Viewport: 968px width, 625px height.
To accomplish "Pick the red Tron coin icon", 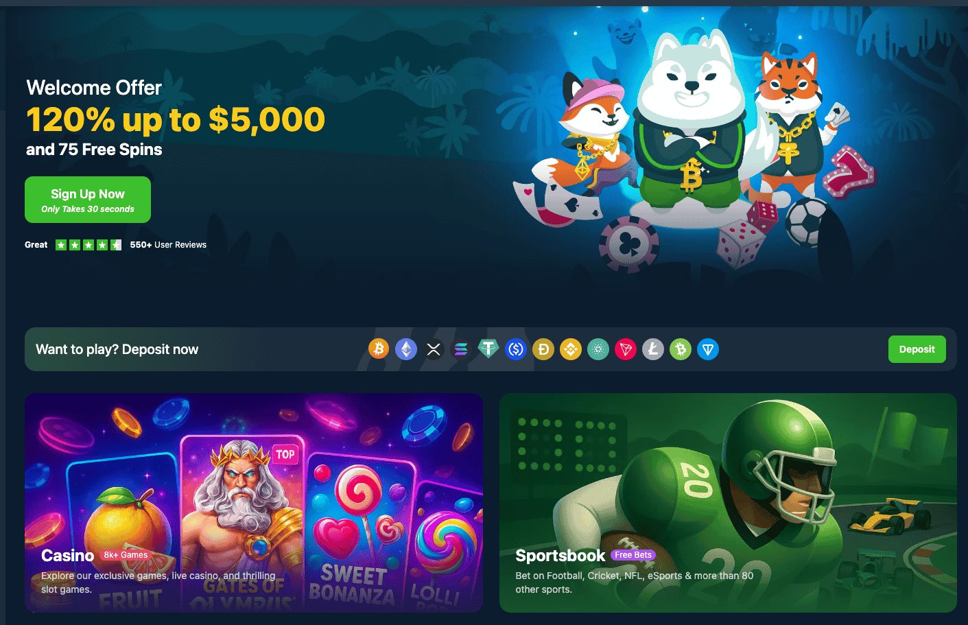I will (626, 349).
